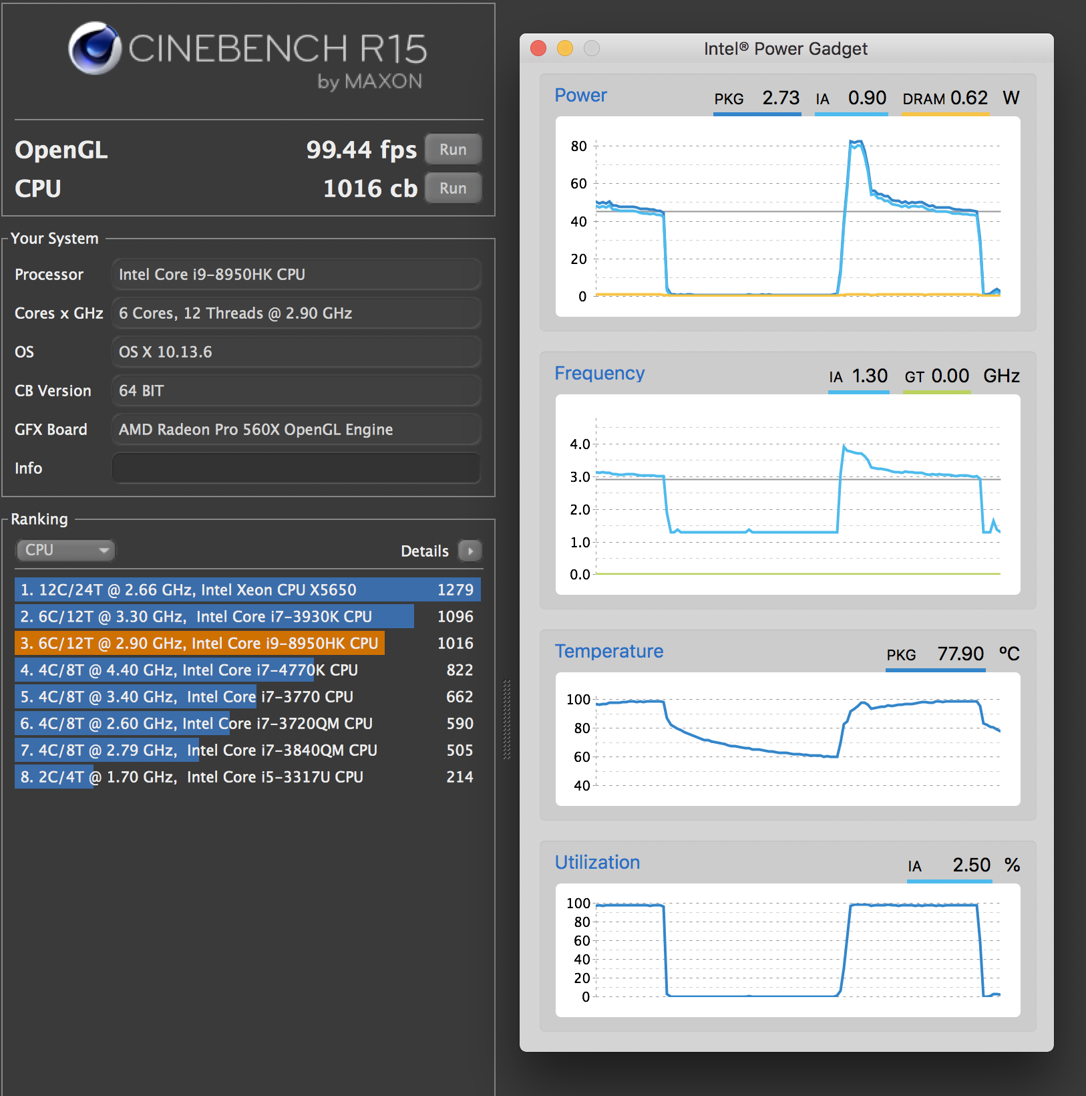Viewport: 1086px width, 1096px height.
Task: Click the Power PKG value 2.73
Action: pyautogui.click(x=781, y=98)
